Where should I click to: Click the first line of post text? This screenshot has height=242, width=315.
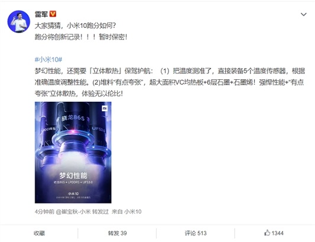pos(75,25)
